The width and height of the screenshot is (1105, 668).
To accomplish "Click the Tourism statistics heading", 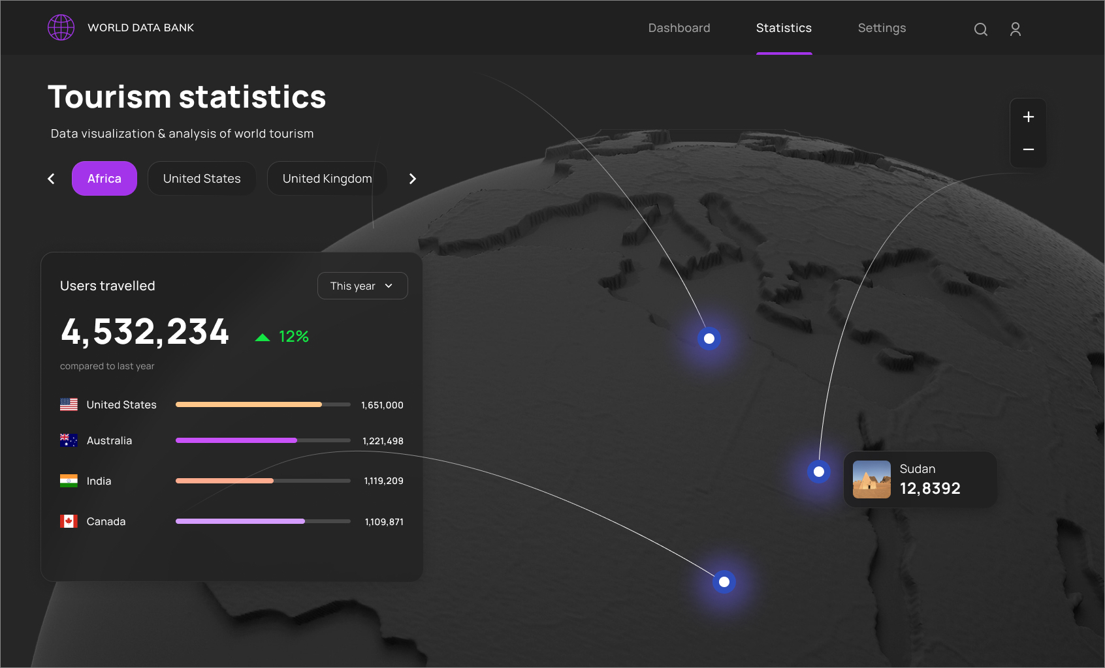I will click(x=187, y=97).
